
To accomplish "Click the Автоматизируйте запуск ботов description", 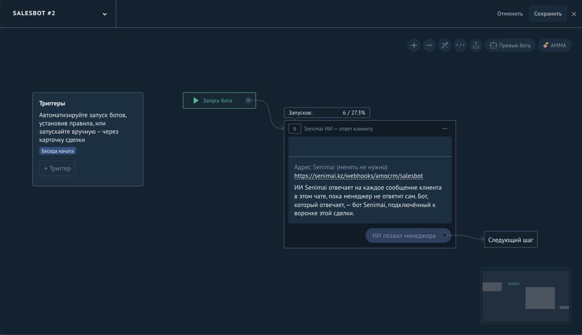I will point(83,128).
